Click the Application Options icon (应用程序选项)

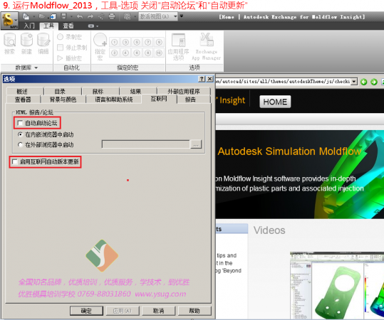(179, 47)
